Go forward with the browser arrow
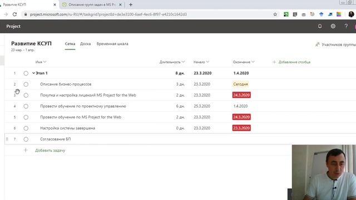 [x=6, y=14]
